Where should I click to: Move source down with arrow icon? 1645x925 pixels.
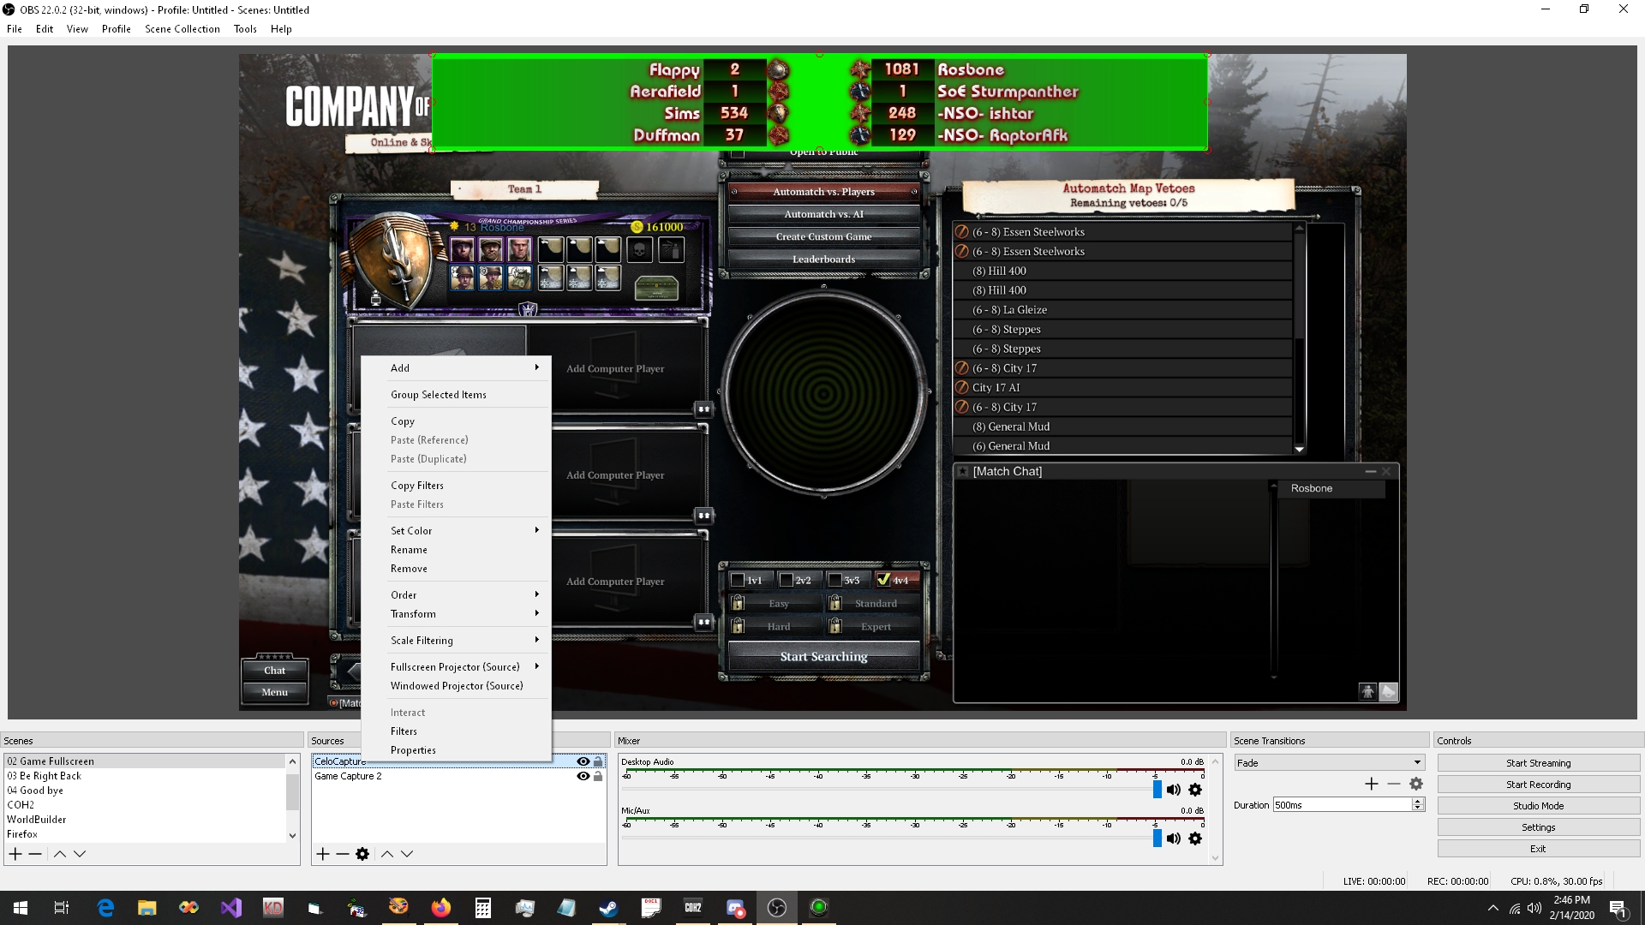coord(407,854)
